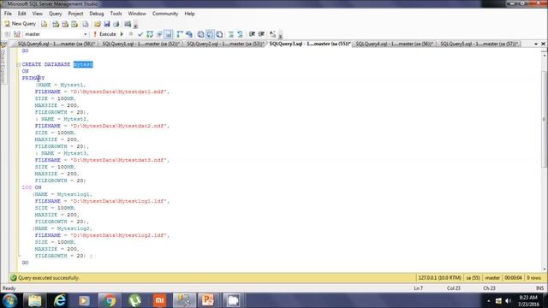The width and height of the screenshot is (548, 308).
Task: Click the highlighted Mytest database name
Action: click(x=83, y=64)
